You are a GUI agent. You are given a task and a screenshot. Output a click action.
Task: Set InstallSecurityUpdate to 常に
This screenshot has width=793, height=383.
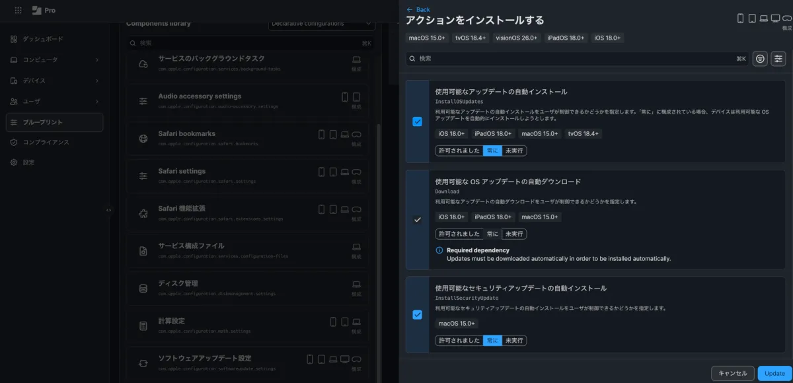tap(492, 341)
